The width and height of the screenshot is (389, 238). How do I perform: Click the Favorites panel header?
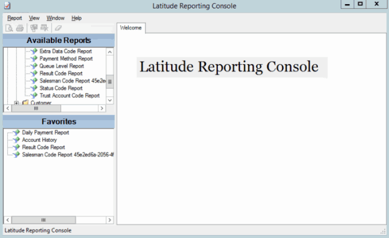click(x=59, y=122)
